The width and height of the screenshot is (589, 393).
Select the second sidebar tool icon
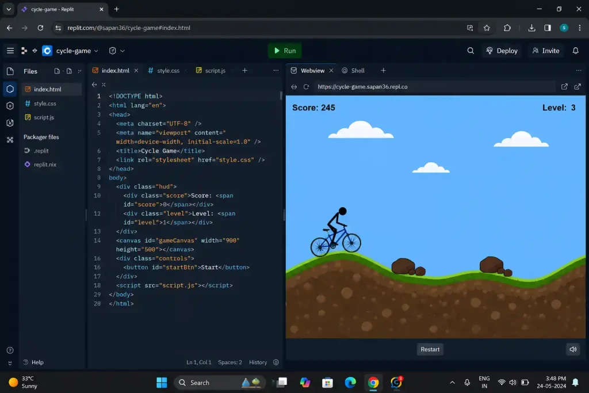tap(10, 89)
